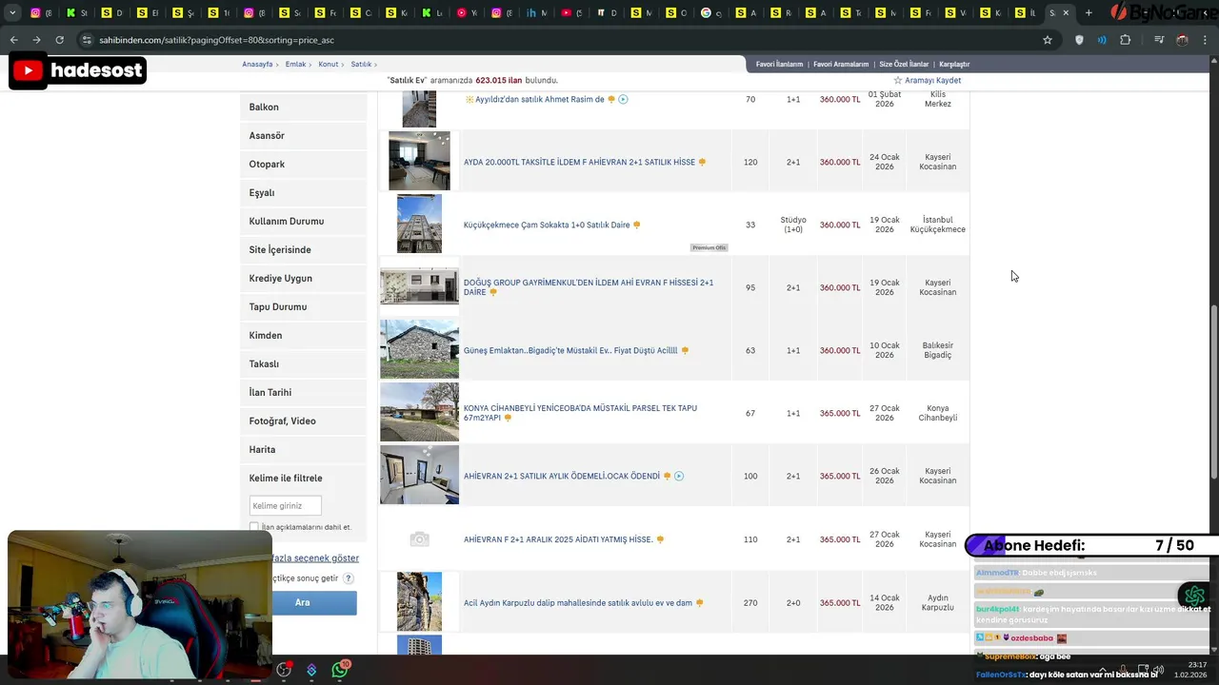The height and width of the screenshot is (685, 1219).
Task: Click Aramayı Kaydet link
Action: (932, 81)
